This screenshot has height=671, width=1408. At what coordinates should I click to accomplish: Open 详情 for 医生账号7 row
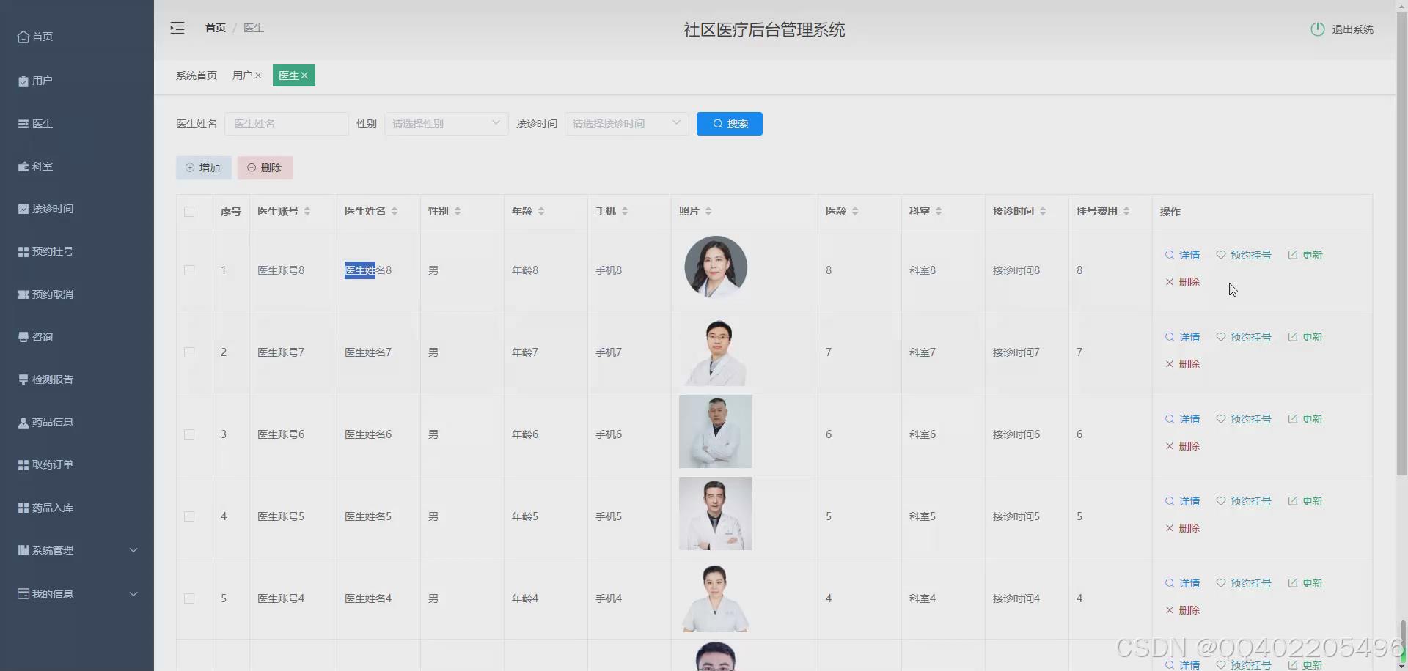1182,337
